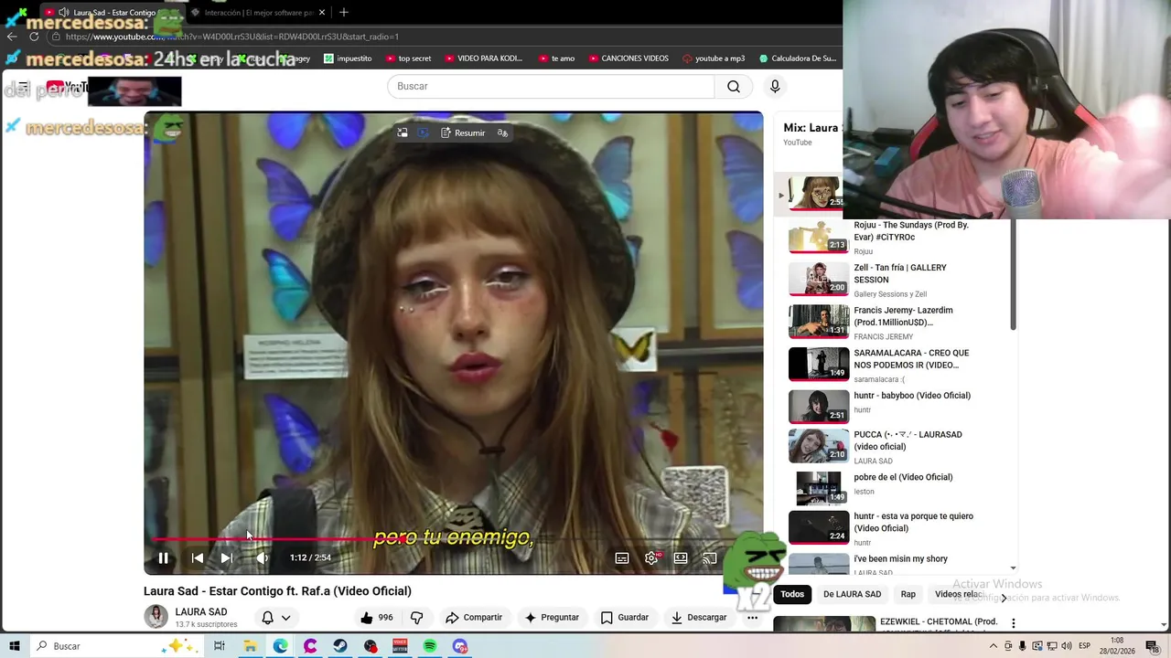Open Calculadora De Su... bookmark
Image resolution: width=1171 pixels, height=658 pixels.
click(x=797, y=58)
